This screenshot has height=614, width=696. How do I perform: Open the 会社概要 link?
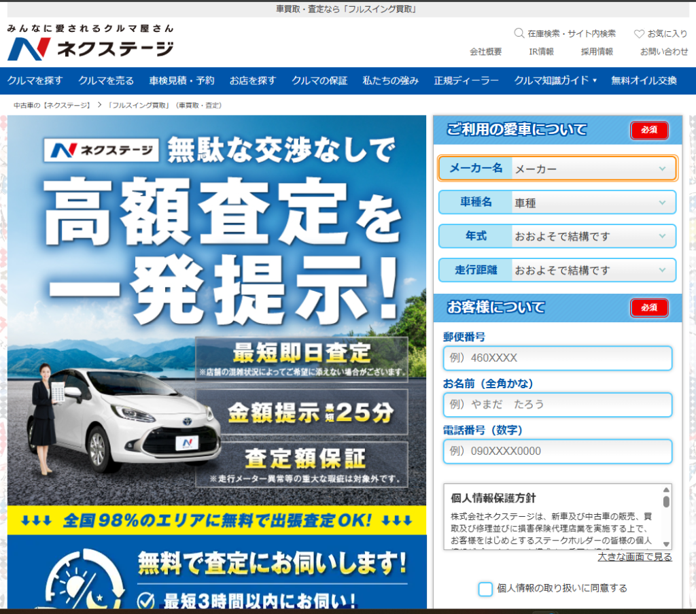click(x=485, y=52)
